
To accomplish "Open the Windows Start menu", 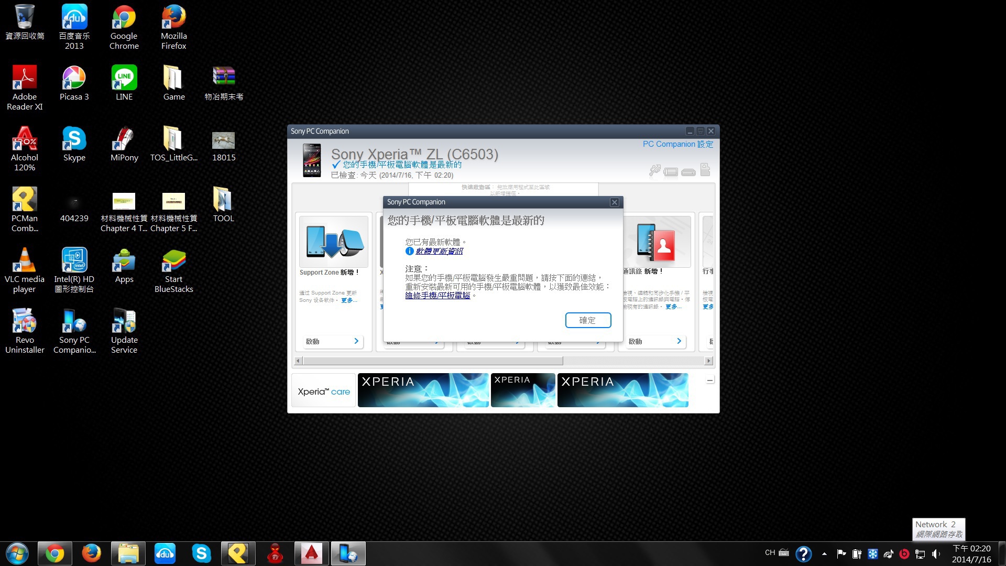I will tap(17, 553).
